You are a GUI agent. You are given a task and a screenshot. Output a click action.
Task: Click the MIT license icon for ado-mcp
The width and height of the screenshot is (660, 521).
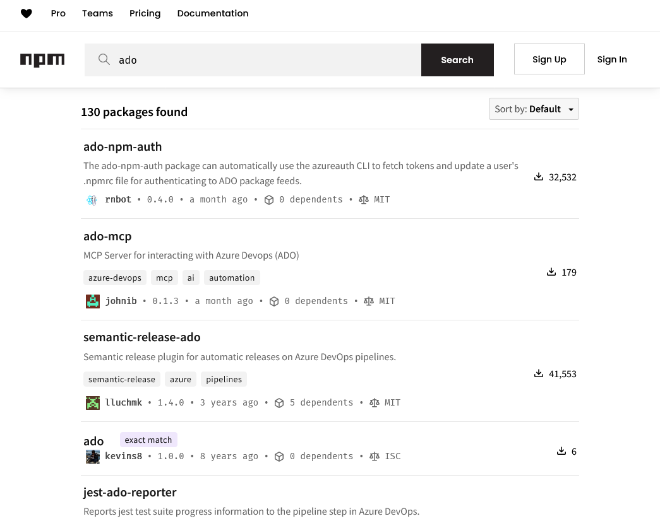[x=369, y=301]
